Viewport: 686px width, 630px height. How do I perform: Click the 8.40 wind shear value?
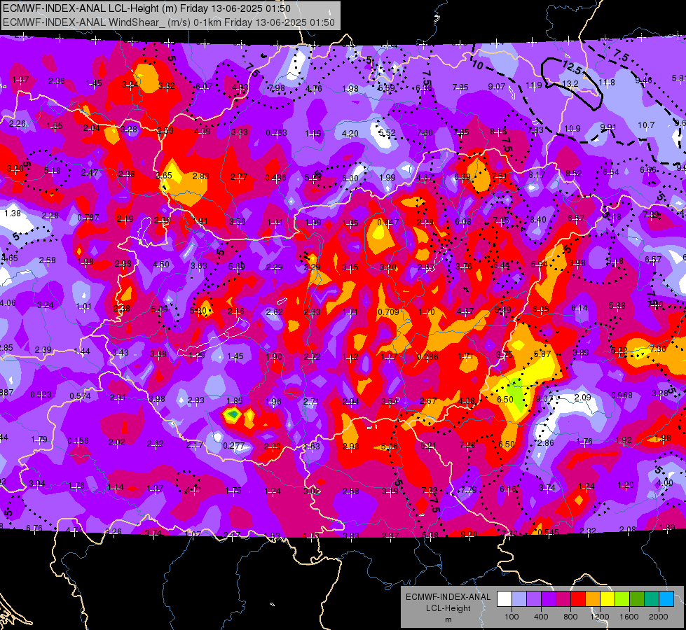(x=538, y=220)
